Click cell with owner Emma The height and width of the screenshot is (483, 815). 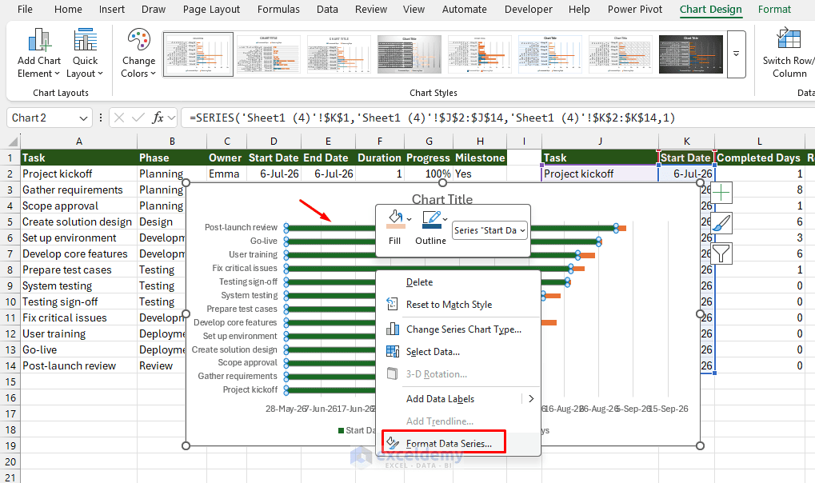click(x=226, y=174)
